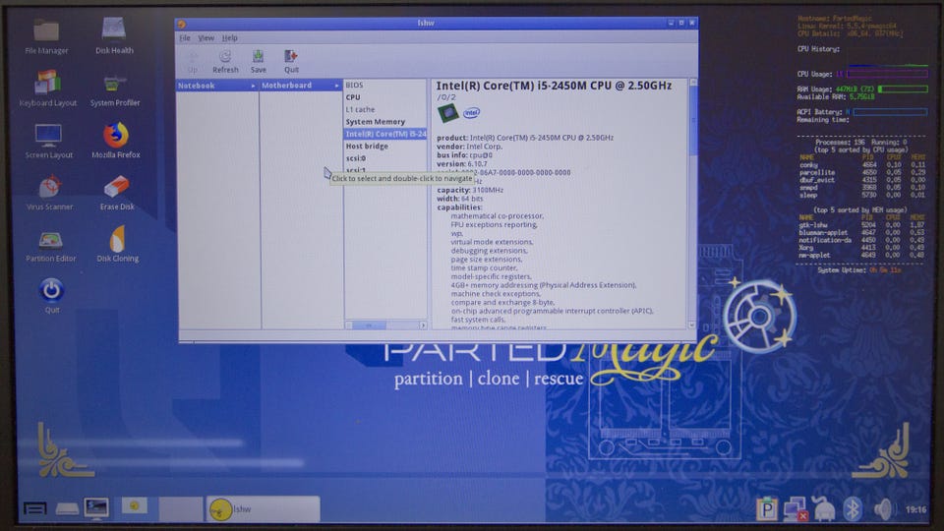The image size is (944, 531).
Task: Select the Notebook entry in the first column
Action: (x=216, y=86)
